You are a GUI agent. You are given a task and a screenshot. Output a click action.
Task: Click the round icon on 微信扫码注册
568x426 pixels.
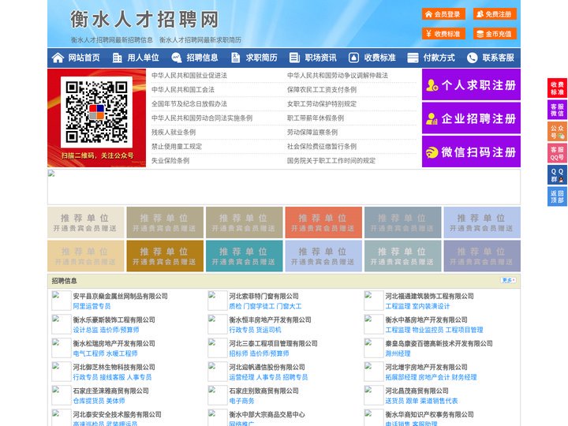tap(432, 152)
